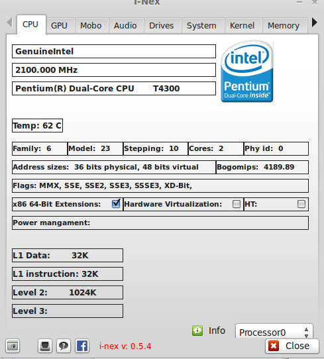324x359 pixels.
Task: Click the Level 3 cache field
Action: coord(68,311)
